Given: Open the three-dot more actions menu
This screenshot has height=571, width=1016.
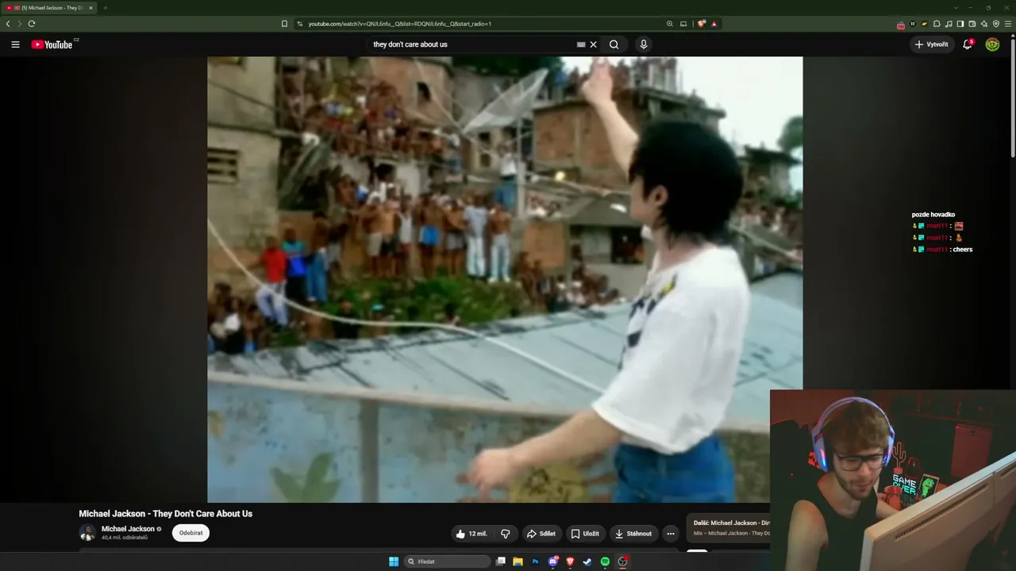Looking at the screenshot, I should tap(671, 534).
